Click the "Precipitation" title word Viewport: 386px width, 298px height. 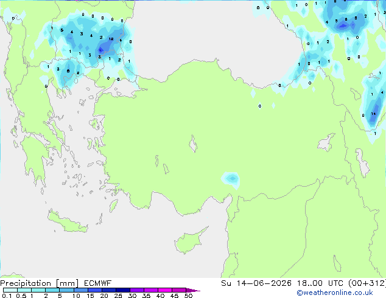(26, 283)
